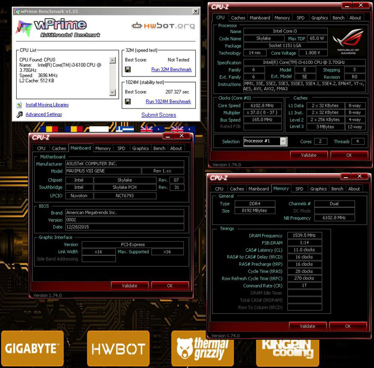Click the Specification i3-6100 CPU field
Screen dimensions: 374x368
(x=304, y=62)
